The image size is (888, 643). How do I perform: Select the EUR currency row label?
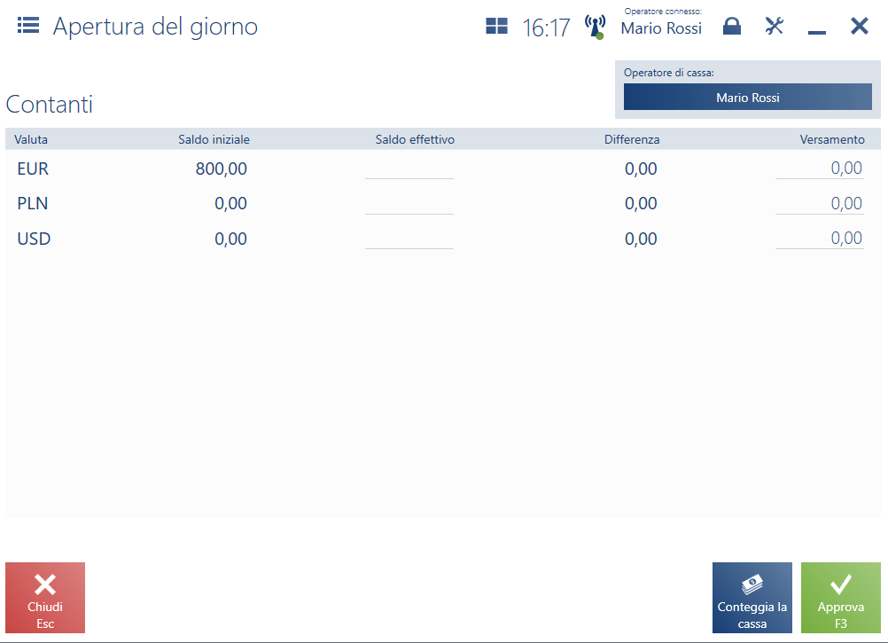(x=33, y=169)
